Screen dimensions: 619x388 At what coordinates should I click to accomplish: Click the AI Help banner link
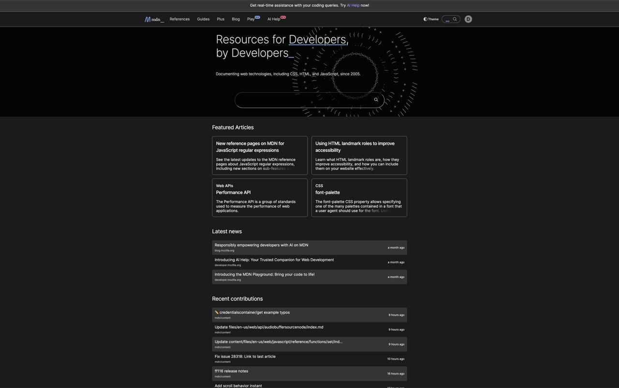point(353,5)
